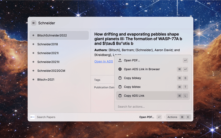Click the return key icon beside Open PDF
Image resolution: width=221 pixels, height=138 pixels.
click(x=159, y=117)
